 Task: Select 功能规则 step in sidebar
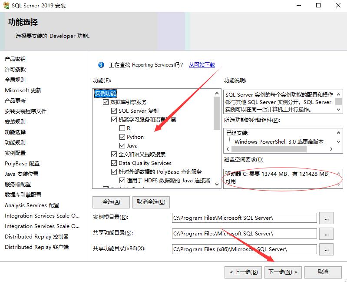15,143
